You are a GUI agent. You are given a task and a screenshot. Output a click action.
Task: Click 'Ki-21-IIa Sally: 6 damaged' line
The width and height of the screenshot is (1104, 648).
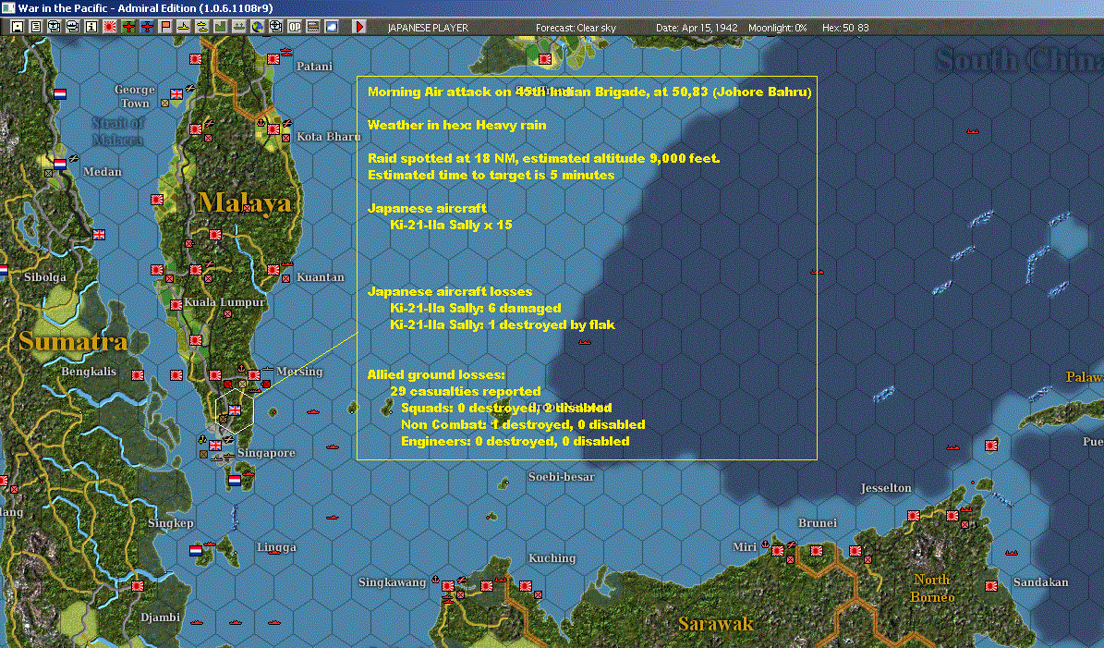pyautogui.click(x=475, y=308)
